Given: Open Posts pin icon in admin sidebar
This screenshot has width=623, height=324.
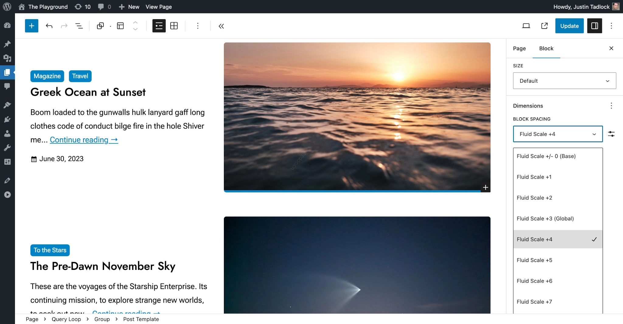Looking at the screenshot, I should coord(7,44).
